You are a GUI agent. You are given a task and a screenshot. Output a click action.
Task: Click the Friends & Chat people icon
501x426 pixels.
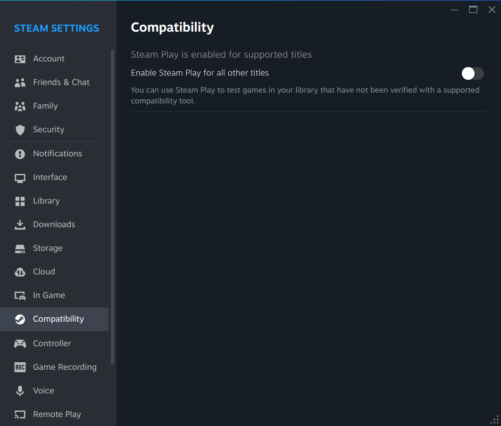tap(20, 83)
